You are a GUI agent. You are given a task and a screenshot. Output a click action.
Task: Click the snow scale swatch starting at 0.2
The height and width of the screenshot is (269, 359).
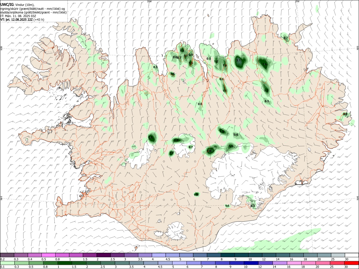click(x=7, y=255)
